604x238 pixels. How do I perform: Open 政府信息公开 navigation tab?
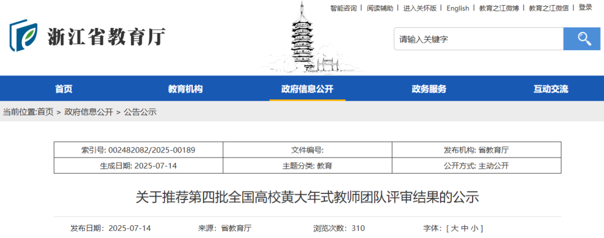point(307,89)
